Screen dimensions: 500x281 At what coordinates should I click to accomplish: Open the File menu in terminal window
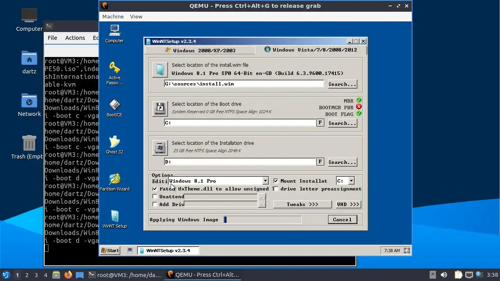pos(52,38)
